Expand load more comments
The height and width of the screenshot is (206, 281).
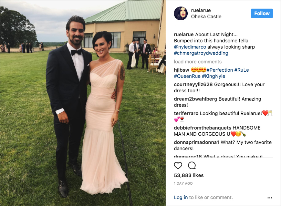pos(198,62)
